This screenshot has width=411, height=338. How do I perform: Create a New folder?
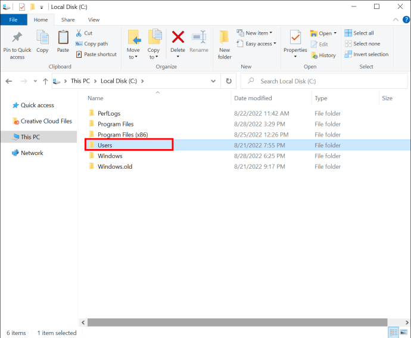(225, 45)
